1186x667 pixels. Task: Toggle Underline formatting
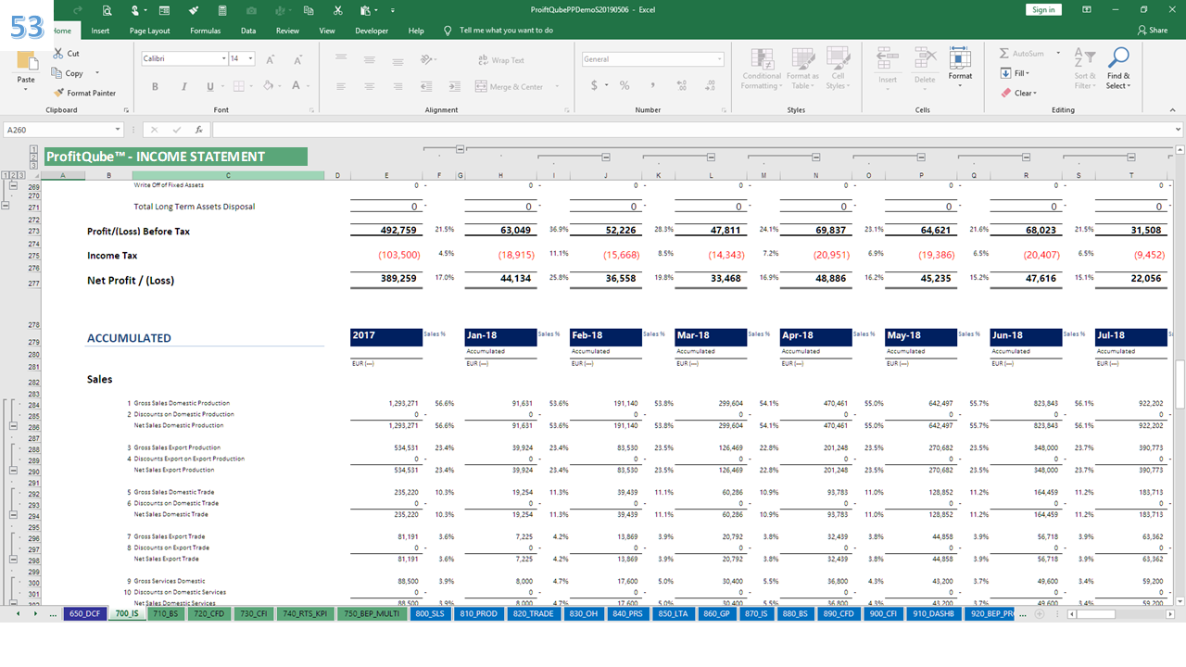click(x=210, y=87)
